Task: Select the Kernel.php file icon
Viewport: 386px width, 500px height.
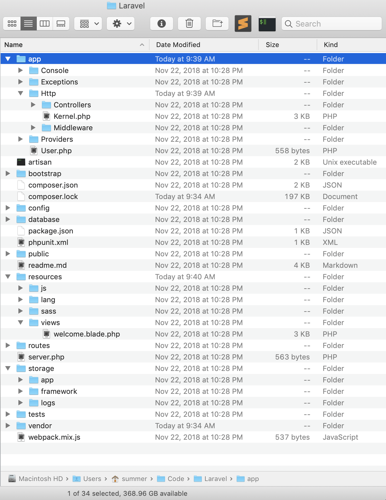Action: pyautogui.click(x=46, y=116)
